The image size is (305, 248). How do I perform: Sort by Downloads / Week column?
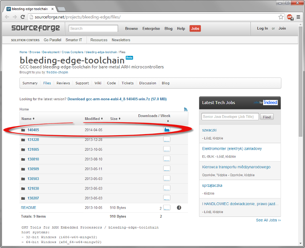(154, 118)
